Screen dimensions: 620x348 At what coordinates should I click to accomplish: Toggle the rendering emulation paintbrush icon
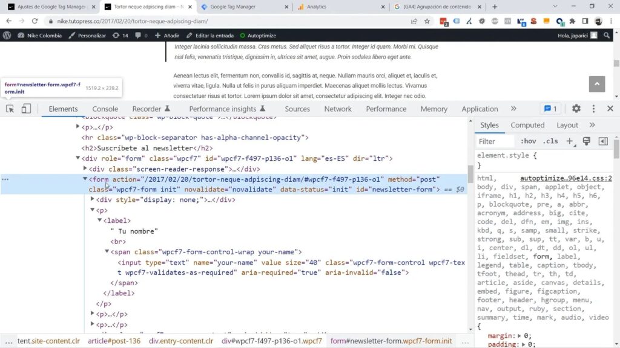coord(586,141)
